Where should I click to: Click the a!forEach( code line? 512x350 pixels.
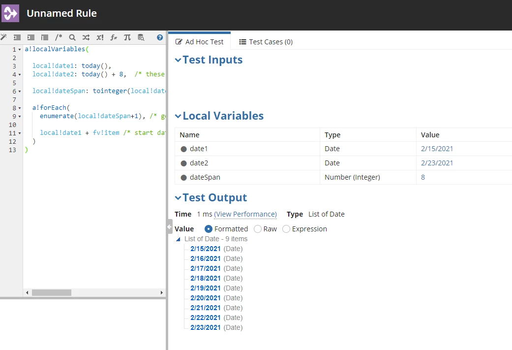point(51,107)
